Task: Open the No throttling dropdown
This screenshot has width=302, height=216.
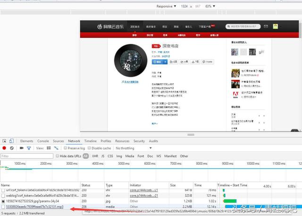Action: (x=127, y=148)
